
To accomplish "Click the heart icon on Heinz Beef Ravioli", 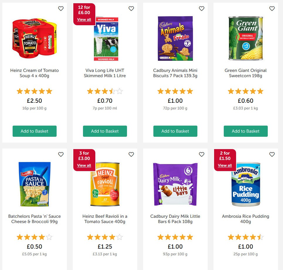I will [131, 154].
